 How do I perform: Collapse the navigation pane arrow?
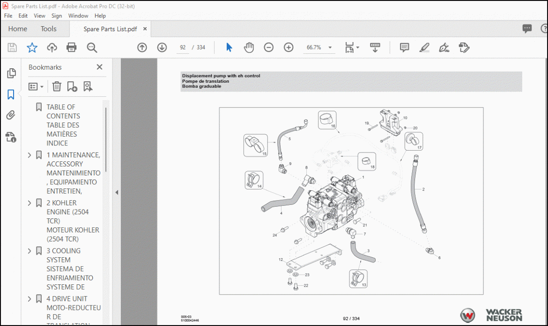[117, 192]
